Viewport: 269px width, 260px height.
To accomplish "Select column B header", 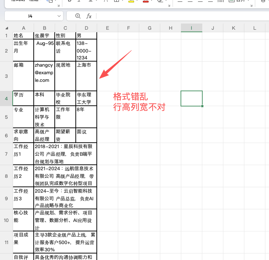I will (45, 28).
